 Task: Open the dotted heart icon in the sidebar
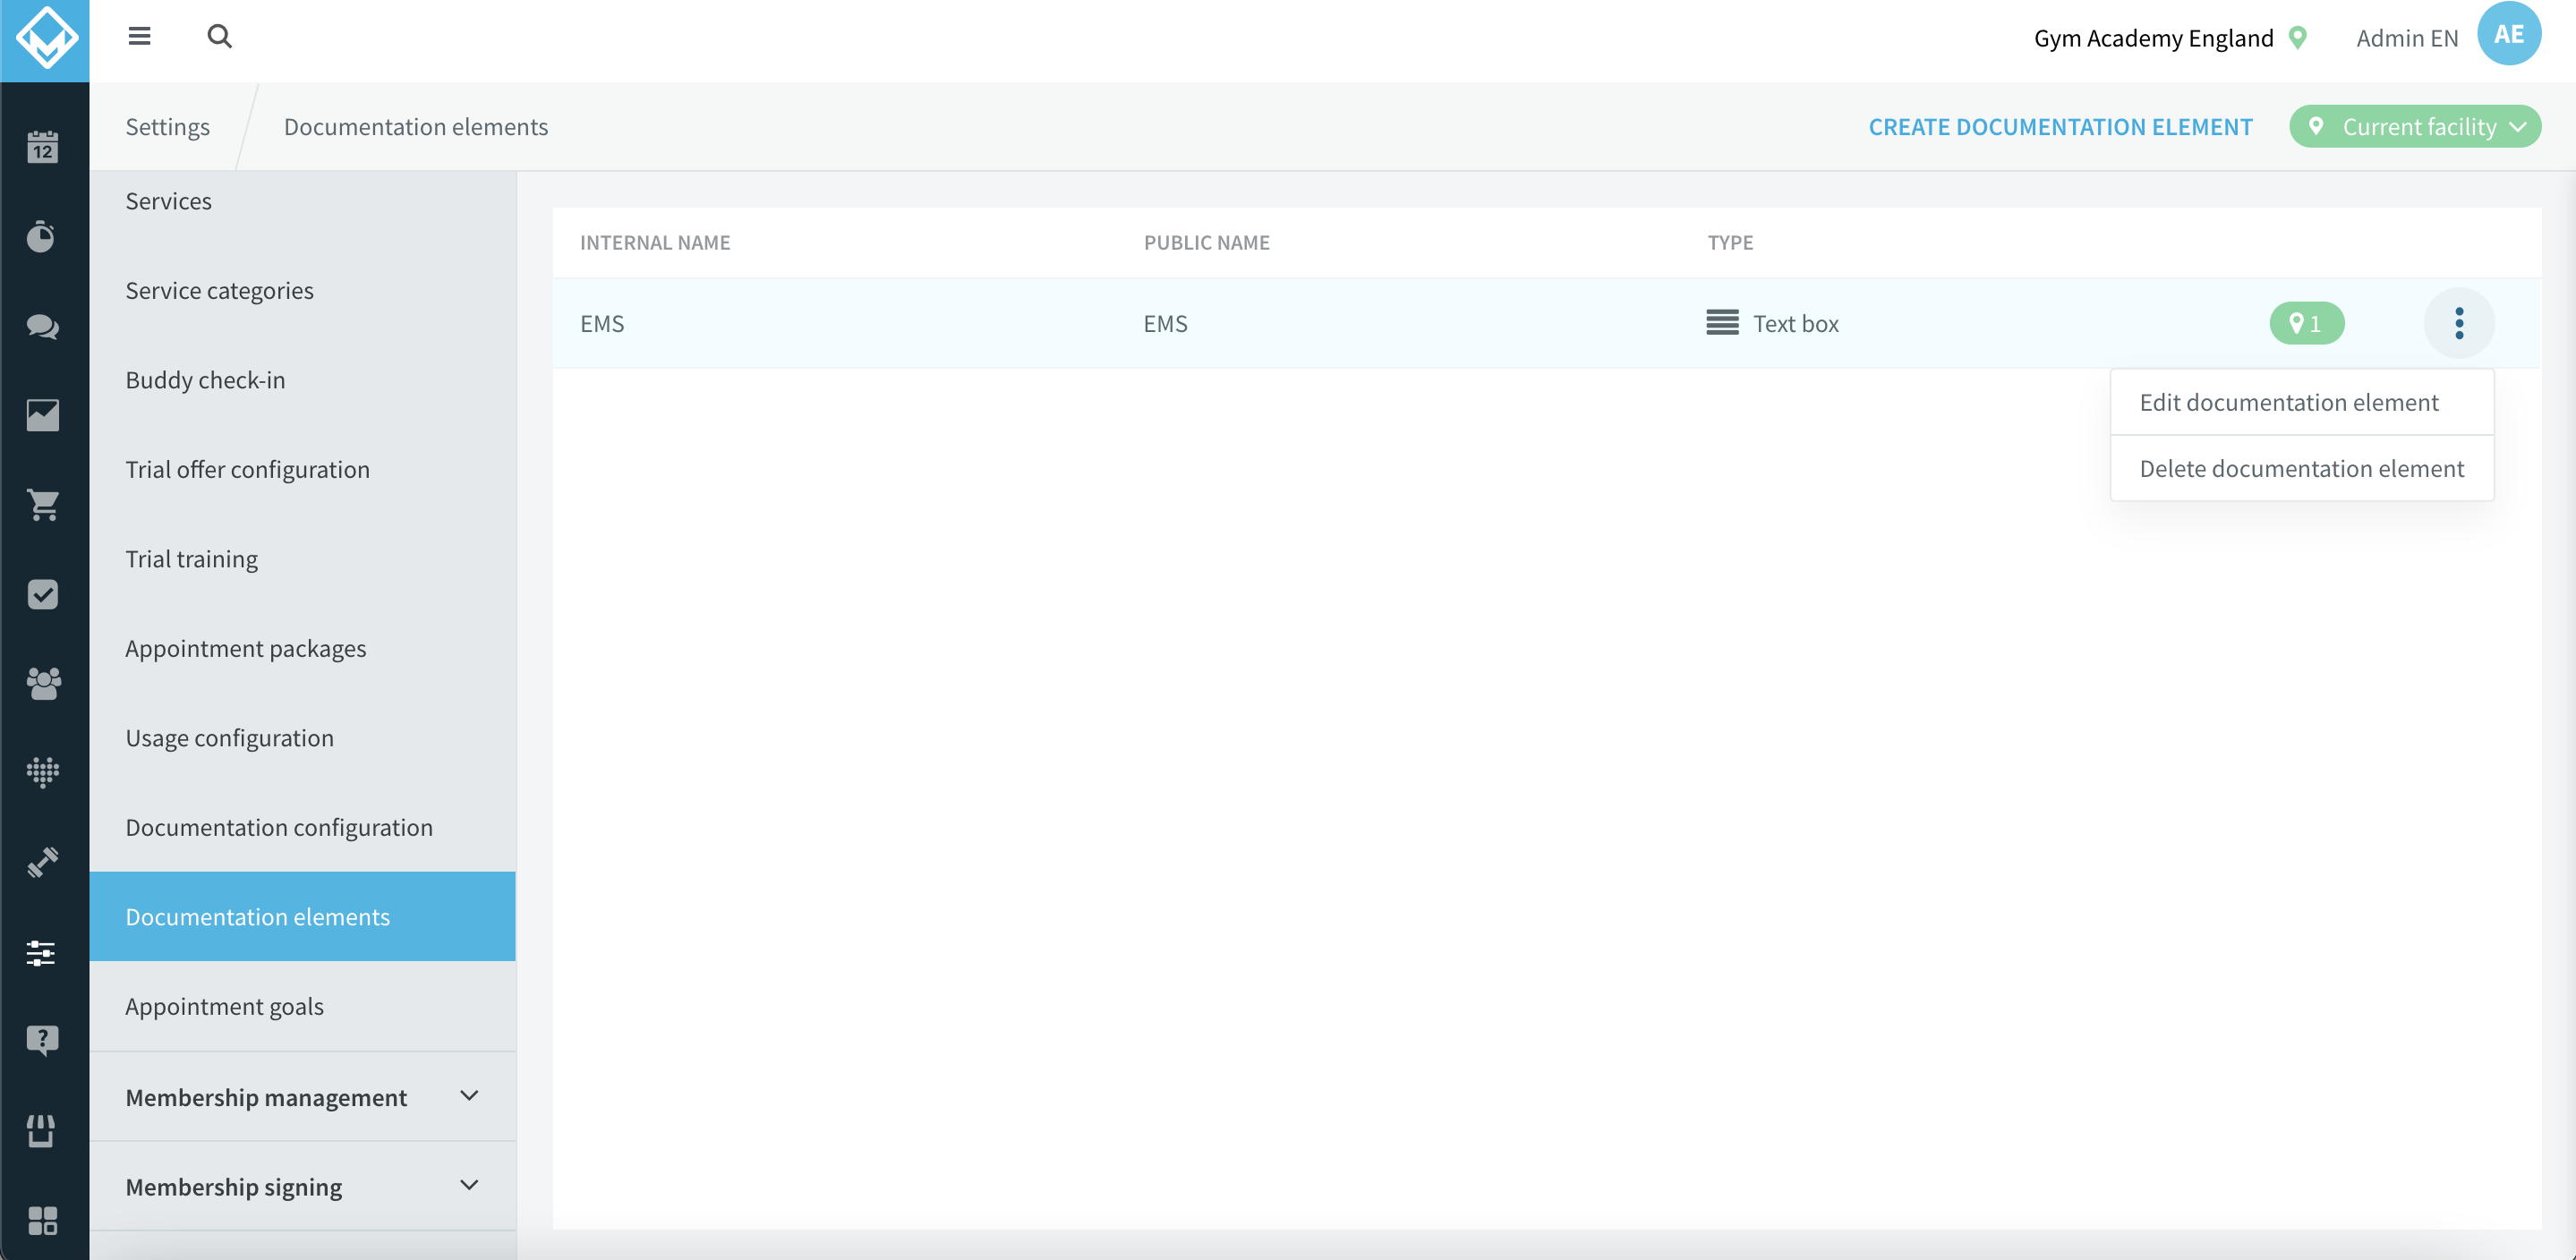click(42, 773)
